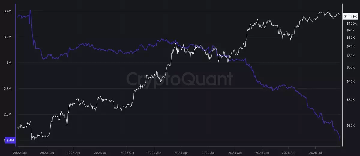Click the $20K right axis label

pyautogui.click(x=350, y=126)
